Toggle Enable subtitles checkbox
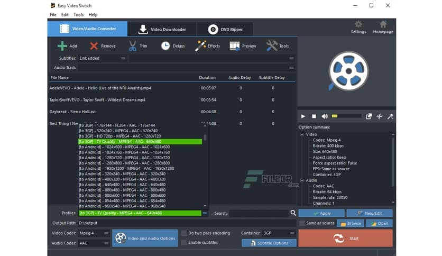The image size is (442, 256). pyautogui.click(x=184, y=242)
